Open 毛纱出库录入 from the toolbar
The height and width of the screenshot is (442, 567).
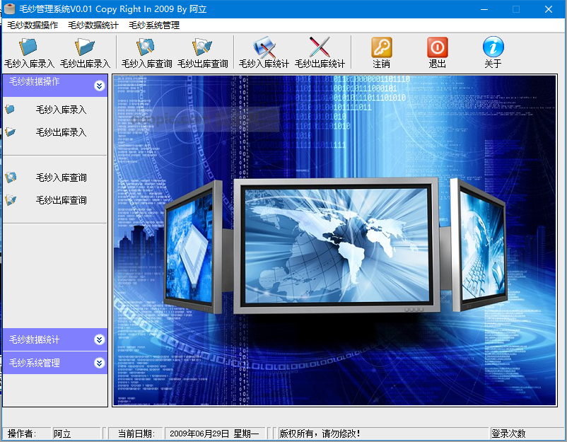86,53
